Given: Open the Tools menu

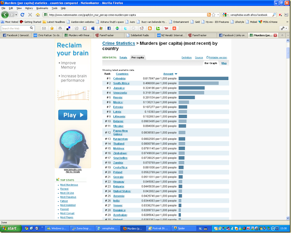Looking at the screenshot, I should (x=54, y=8).
